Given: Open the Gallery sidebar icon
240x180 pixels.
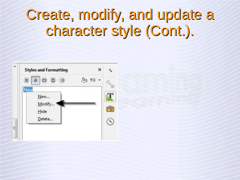Looking at the screenshot, I should (110, 109).
